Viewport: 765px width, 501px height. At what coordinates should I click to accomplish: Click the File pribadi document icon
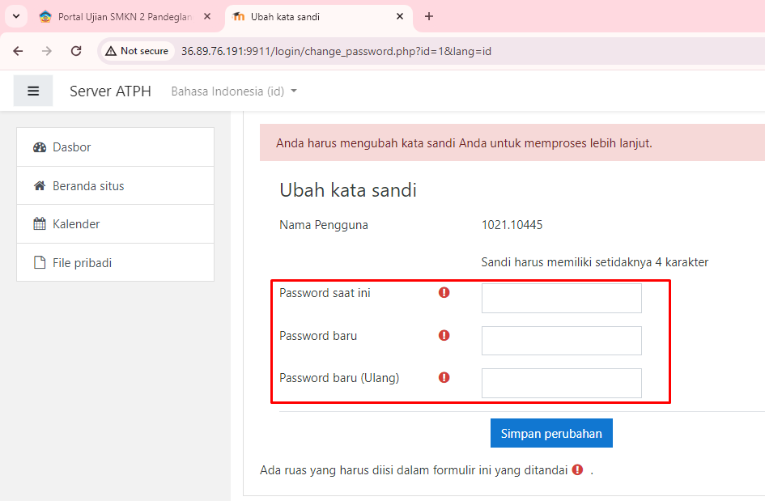40,263
